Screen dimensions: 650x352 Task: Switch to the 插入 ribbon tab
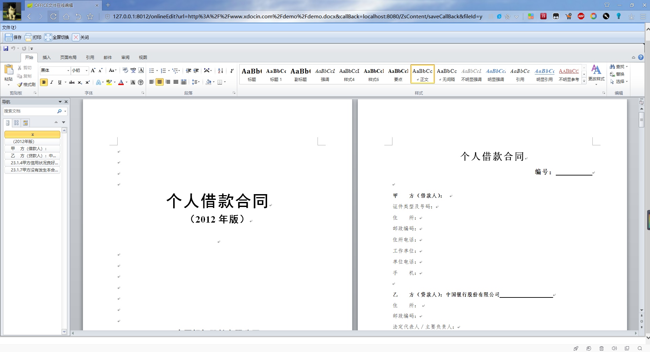[x=46, y=57]
